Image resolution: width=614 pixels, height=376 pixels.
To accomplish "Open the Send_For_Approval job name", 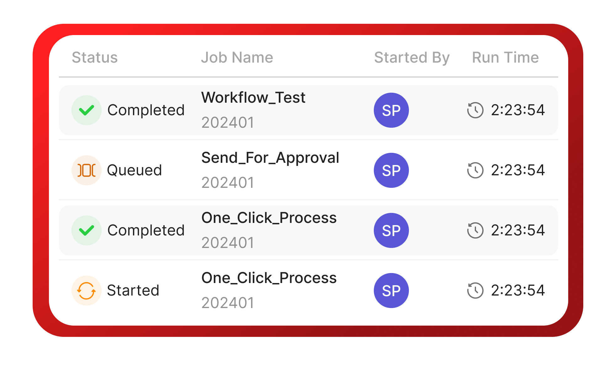I will (x=270, y=158).
